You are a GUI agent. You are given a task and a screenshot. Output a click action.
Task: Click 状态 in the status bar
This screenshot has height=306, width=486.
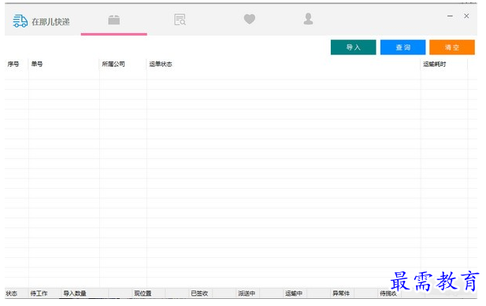coord(12,293)
